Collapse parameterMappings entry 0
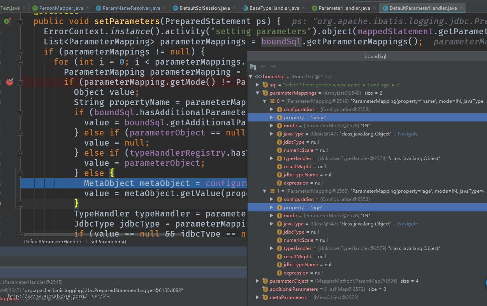Viewport: 487px width, 306px height. click(x=265, y=101)
